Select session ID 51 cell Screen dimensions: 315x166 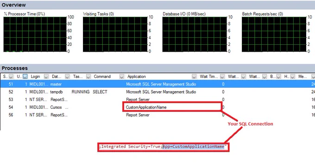(x=11, y=84)
